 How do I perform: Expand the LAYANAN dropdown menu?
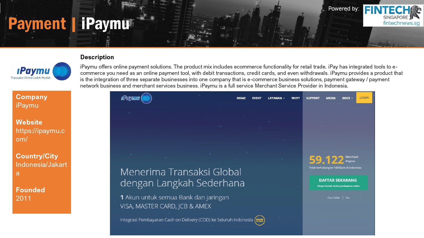click(276, 98)
